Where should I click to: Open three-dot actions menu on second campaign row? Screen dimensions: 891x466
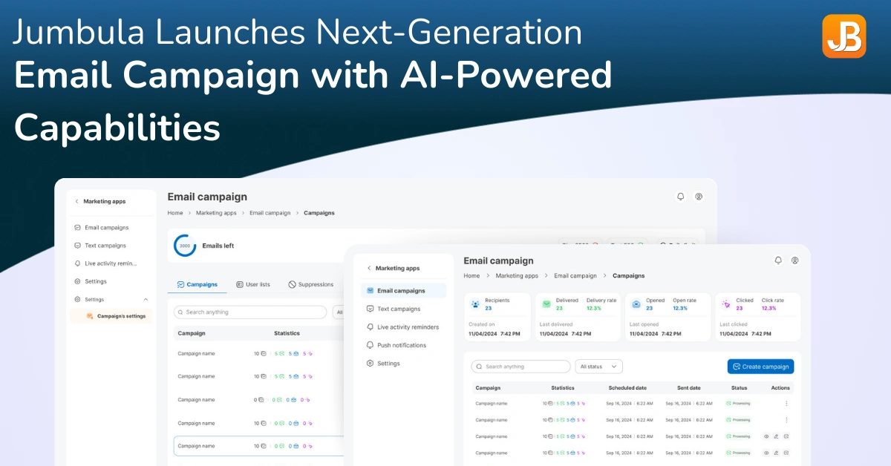786,420
